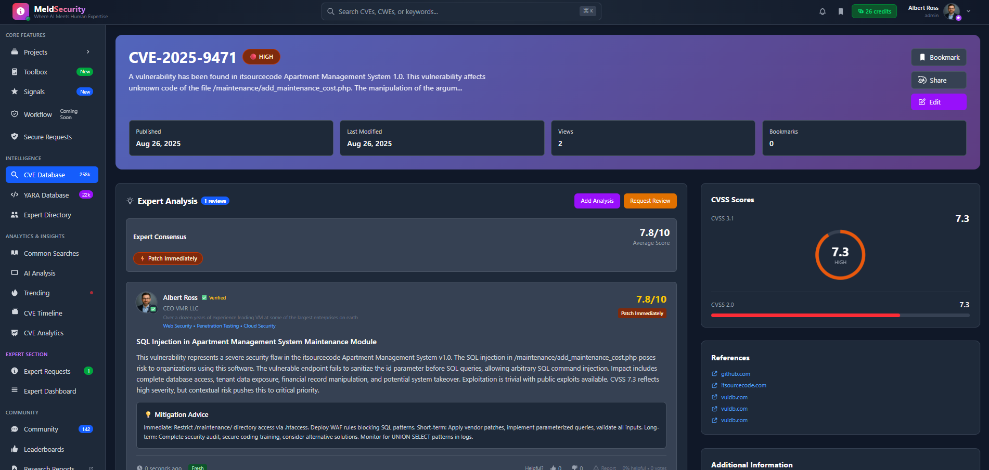Edit the CVE entry
989x470 pixels.
939,102
